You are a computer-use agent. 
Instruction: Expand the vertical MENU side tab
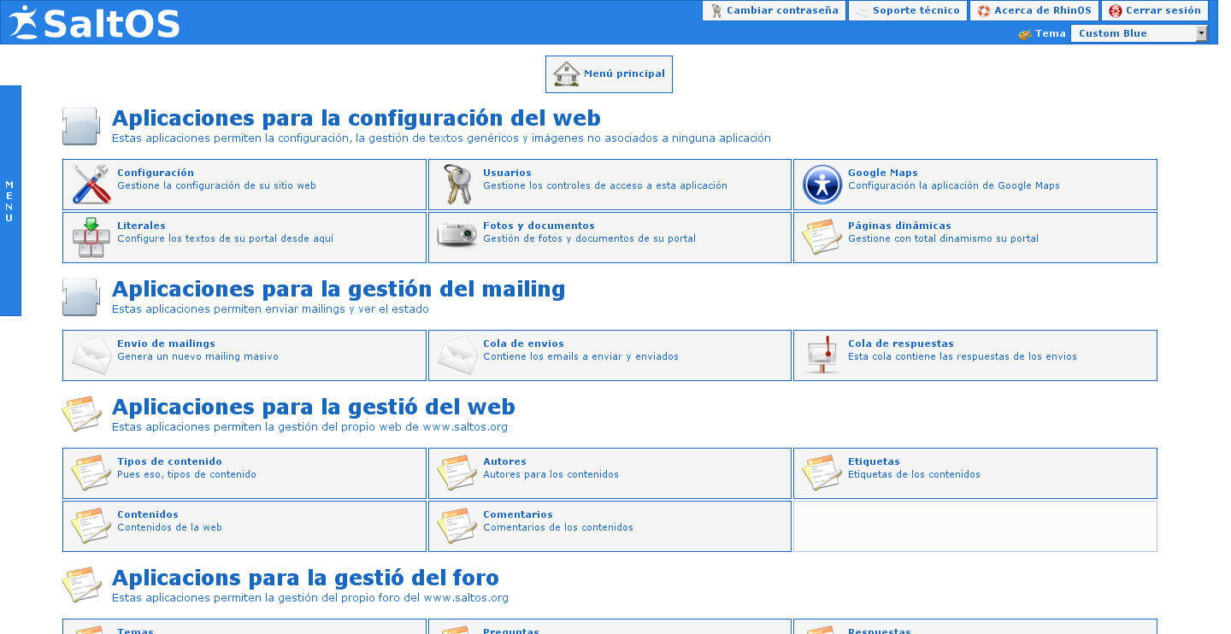[10, 201]
